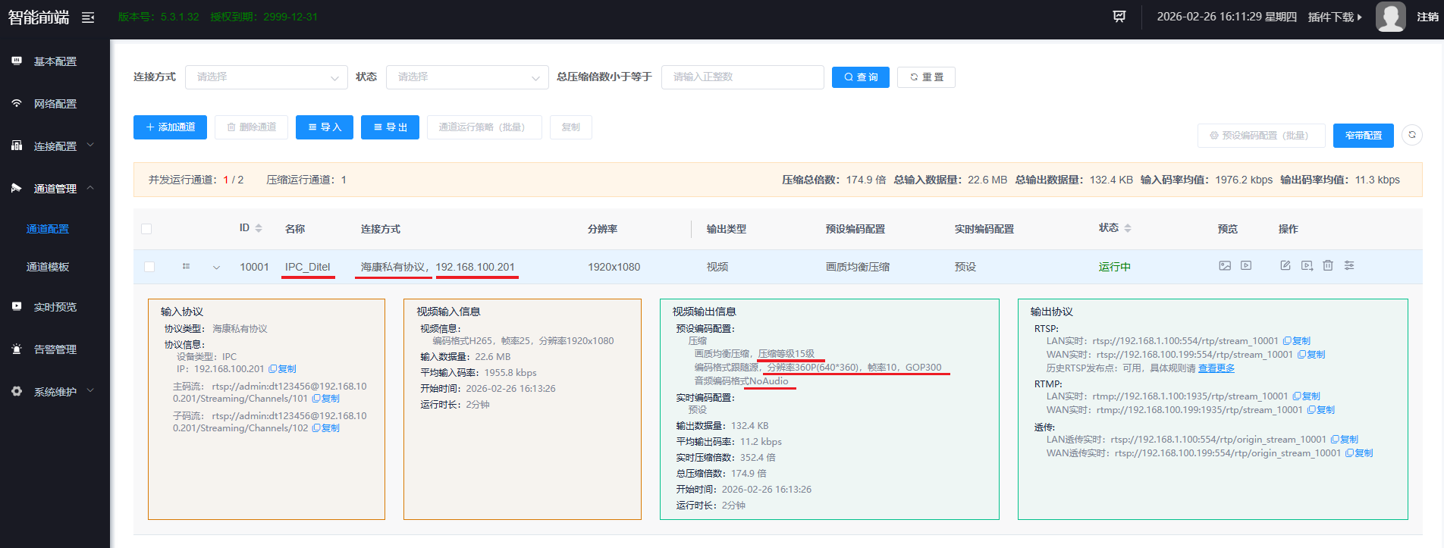The image size is (1444, 548).
Task: Click the 导入 import button
Action: point(325,127)
